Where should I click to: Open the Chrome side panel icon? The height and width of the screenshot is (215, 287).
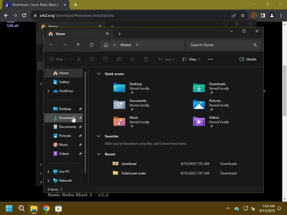tap(263, 15)
